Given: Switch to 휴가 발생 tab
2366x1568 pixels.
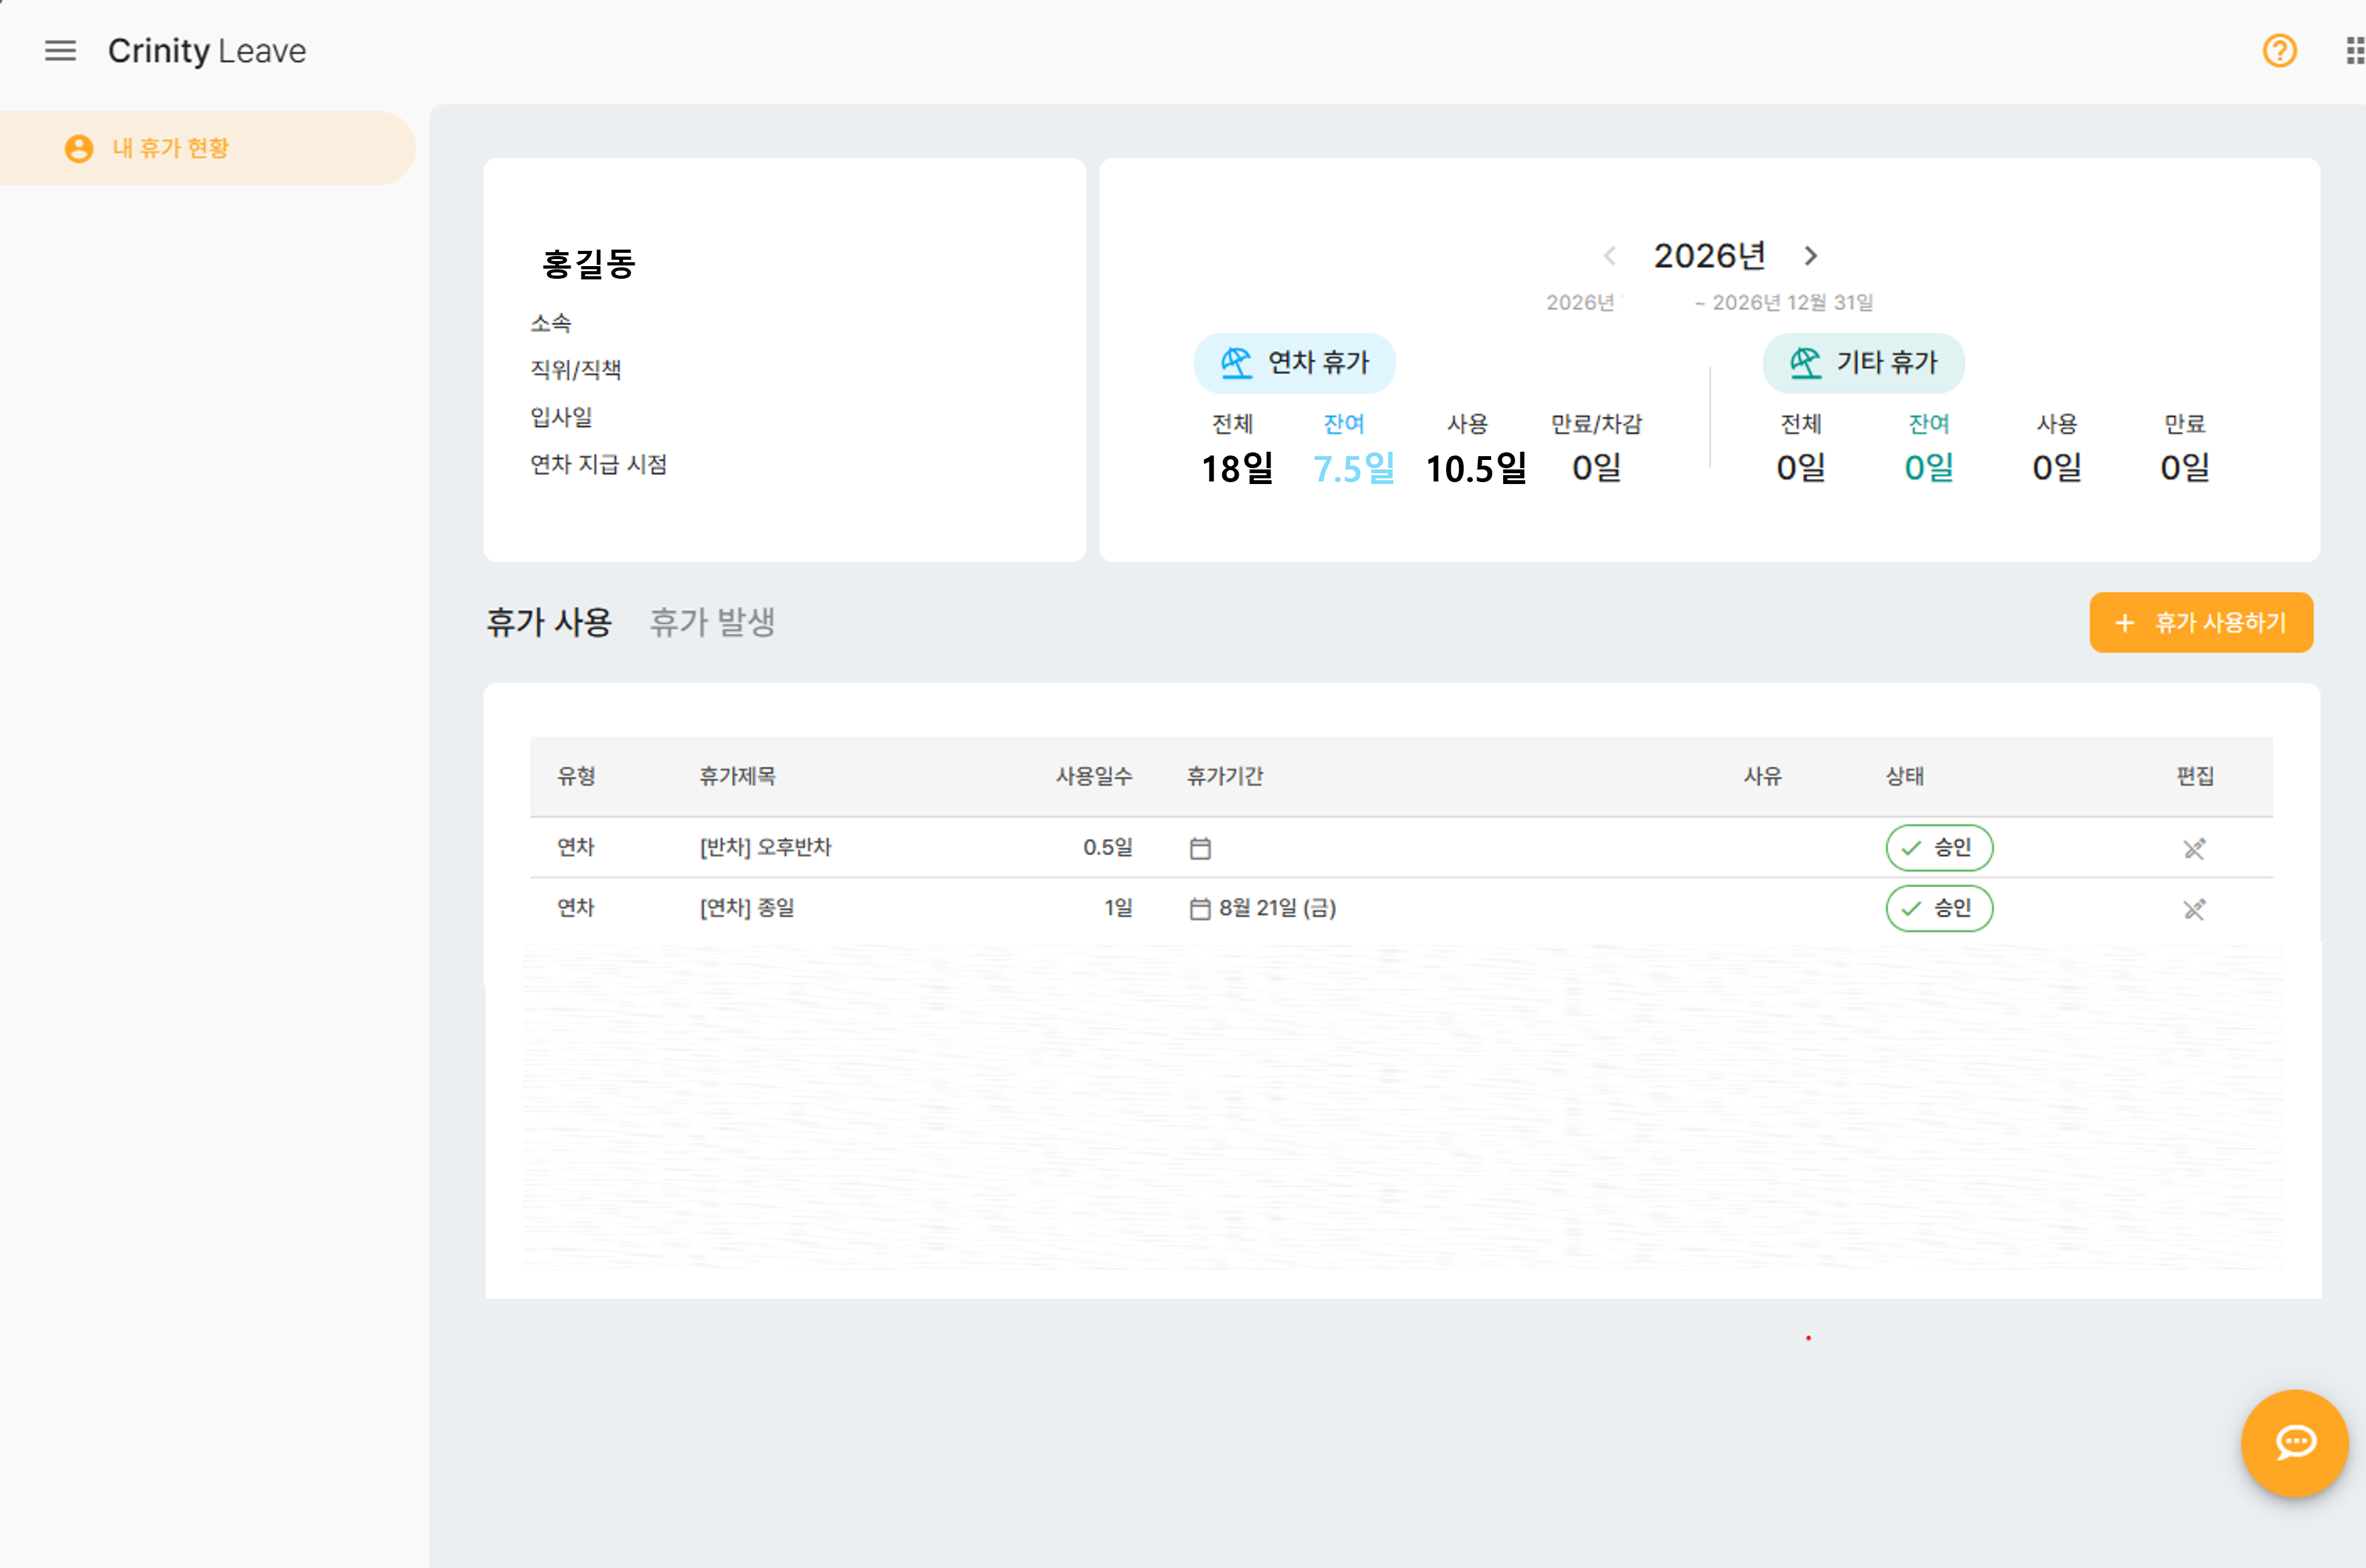Looking at the screenshot, I should tap(713, 622).
